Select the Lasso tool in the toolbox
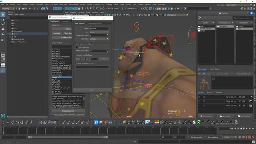Image resolution: width=256 pixels, height=144 pixels. point(3,20)
